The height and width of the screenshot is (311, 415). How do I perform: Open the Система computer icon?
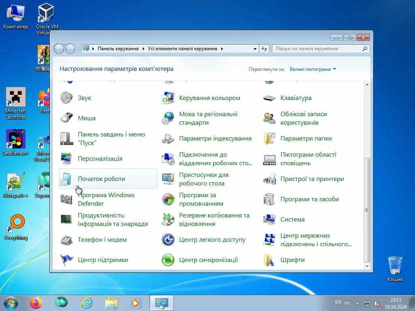[270, 219]
